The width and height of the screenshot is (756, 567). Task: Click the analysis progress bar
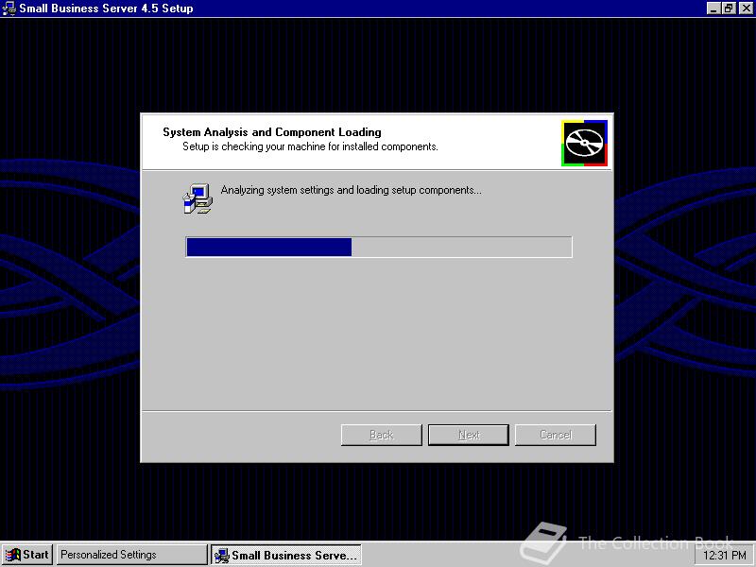[x=379, y=247]
